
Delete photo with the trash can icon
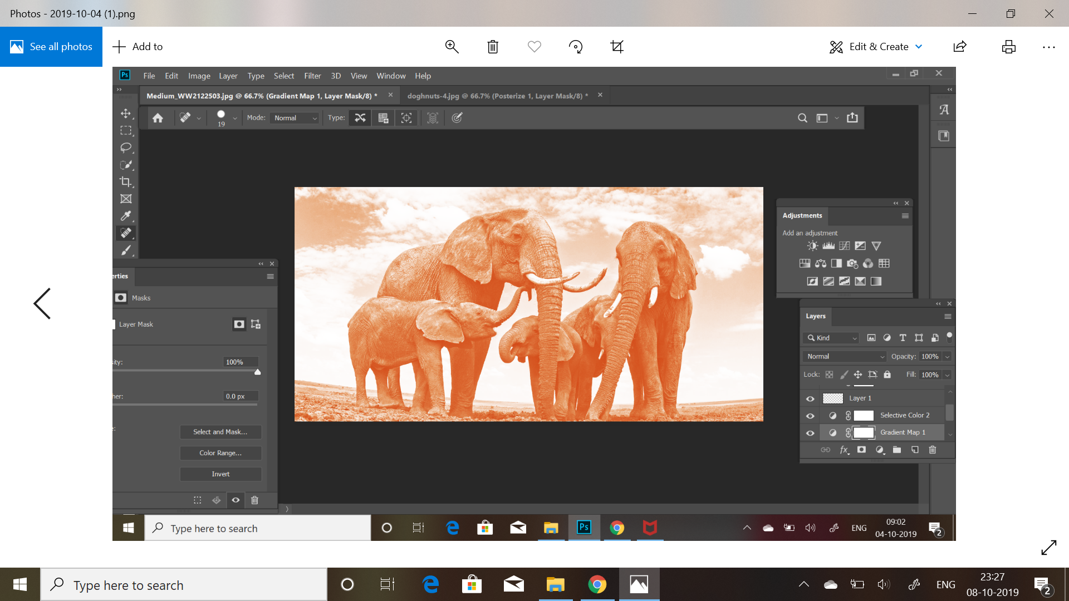pyautogui.click(x=493, y=47)
